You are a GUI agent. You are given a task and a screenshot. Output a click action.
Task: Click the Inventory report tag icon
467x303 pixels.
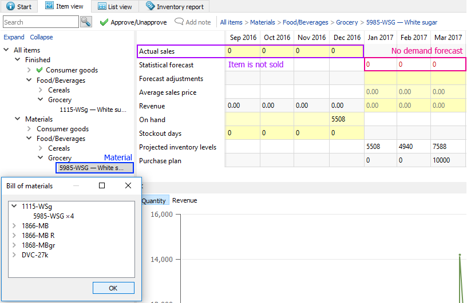150,6
